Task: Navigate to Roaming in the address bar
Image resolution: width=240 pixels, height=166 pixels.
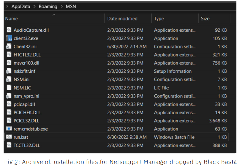Action: coord(48,6)
